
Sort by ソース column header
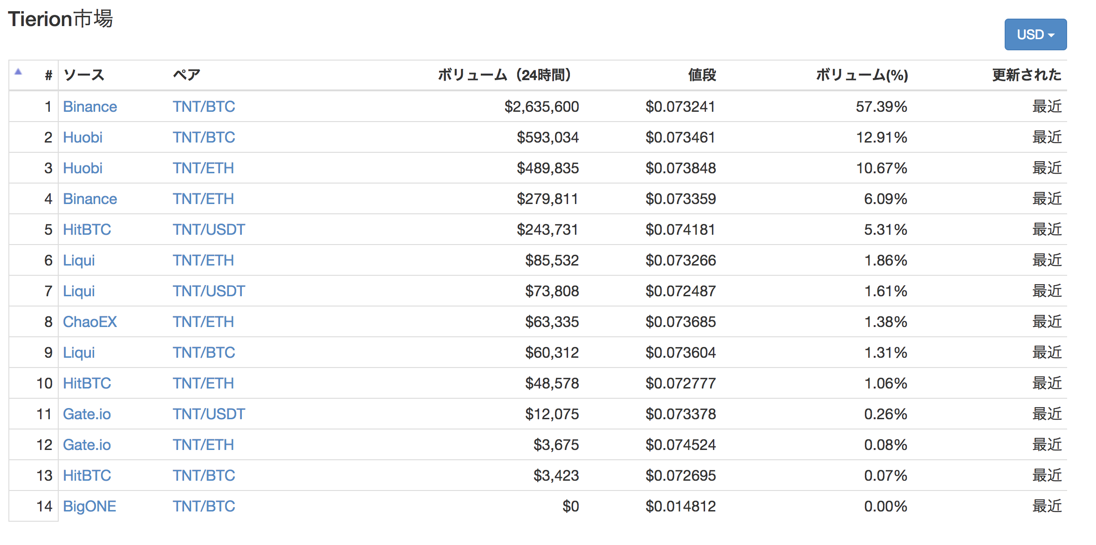tap(84, 75)
